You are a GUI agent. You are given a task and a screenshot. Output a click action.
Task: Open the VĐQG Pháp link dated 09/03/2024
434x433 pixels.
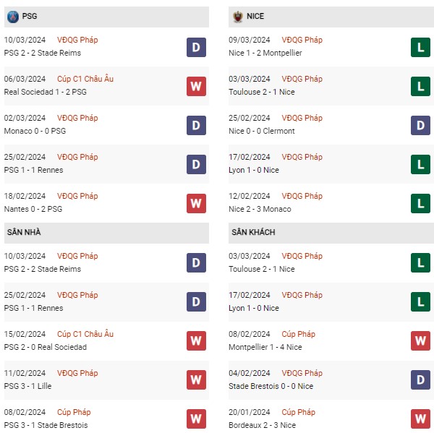point(302,40)
